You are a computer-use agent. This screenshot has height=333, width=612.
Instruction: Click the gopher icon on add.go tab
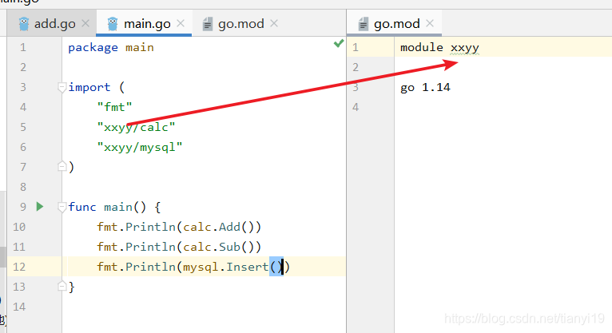click(x=24, y=24)
